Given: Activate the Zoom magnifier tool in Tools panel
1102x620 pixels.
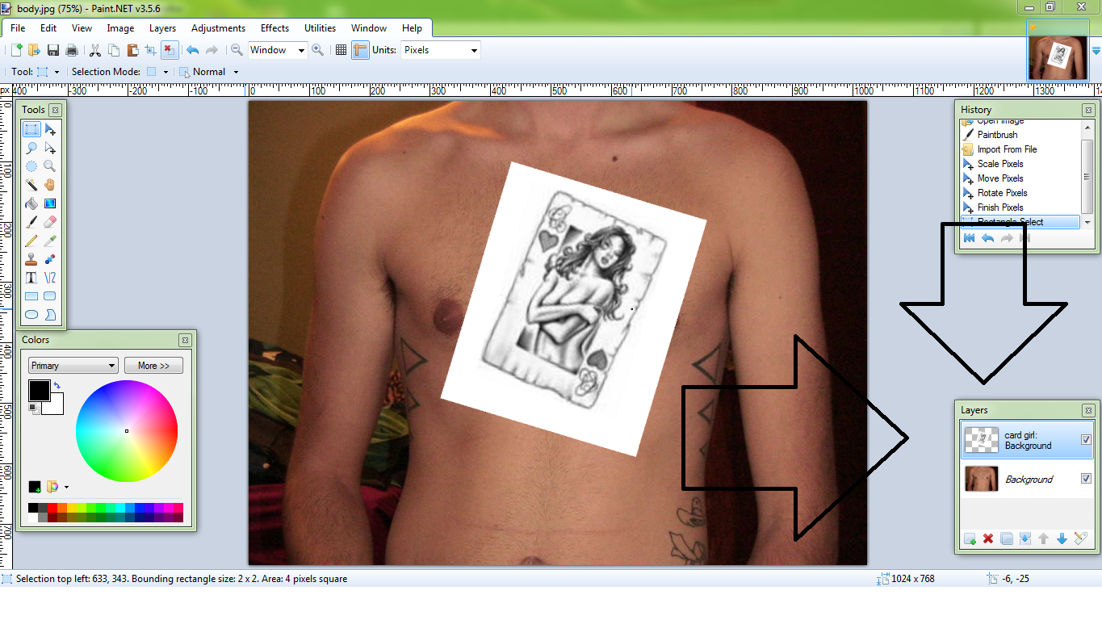Looking at the screenshot, I should 50,166.
